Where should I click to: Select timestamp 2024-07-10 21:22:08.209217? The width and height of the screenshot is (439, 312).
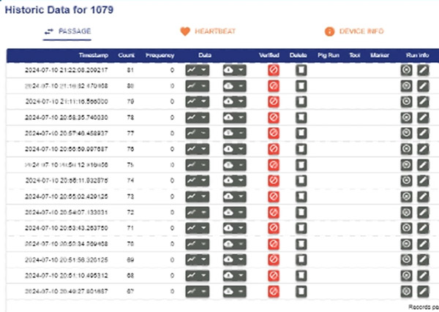67,70
